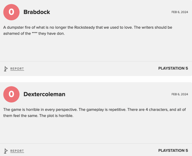
Task: Click the flag icon in Brabdock's review
Action: tap(6, 69)
